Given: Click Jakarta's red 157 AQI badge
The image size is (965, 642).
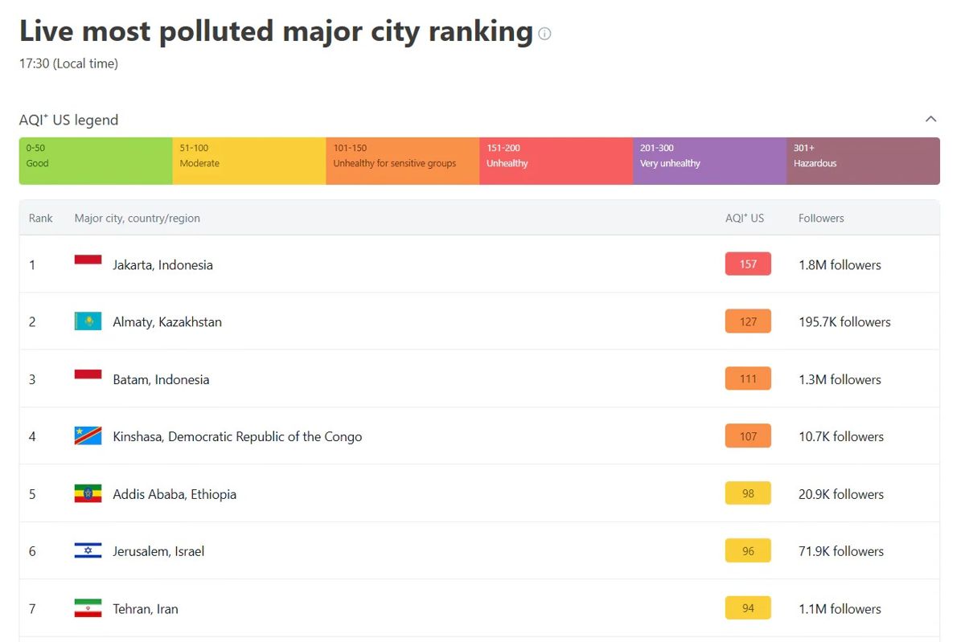Looking at the screenshot, I should (748, 264).
